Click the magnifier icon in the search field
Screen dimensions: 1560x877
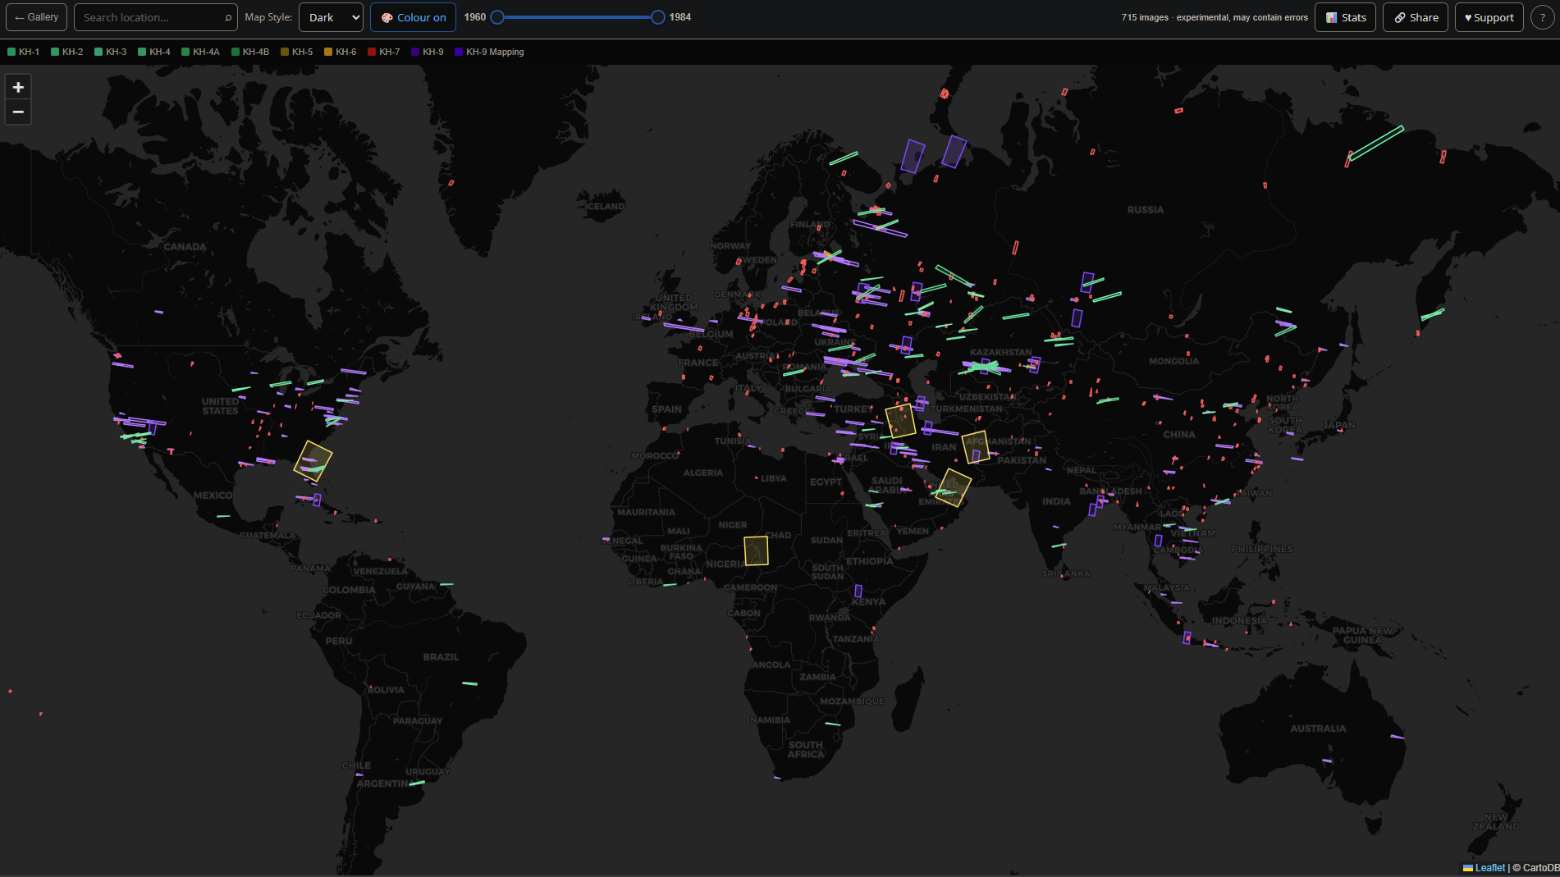(226, 16)
